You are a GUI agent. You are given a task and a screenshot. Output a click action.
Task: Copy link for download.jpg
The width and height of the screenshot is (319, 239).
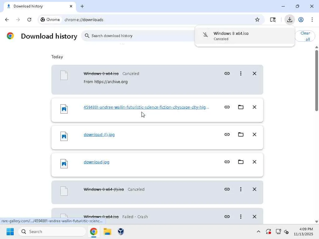click(227, 162)
